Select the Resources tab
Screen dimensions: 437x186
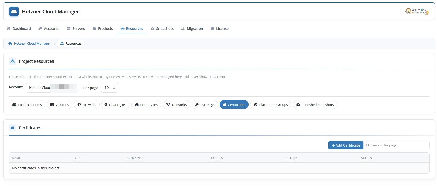[x=132, y=29]
